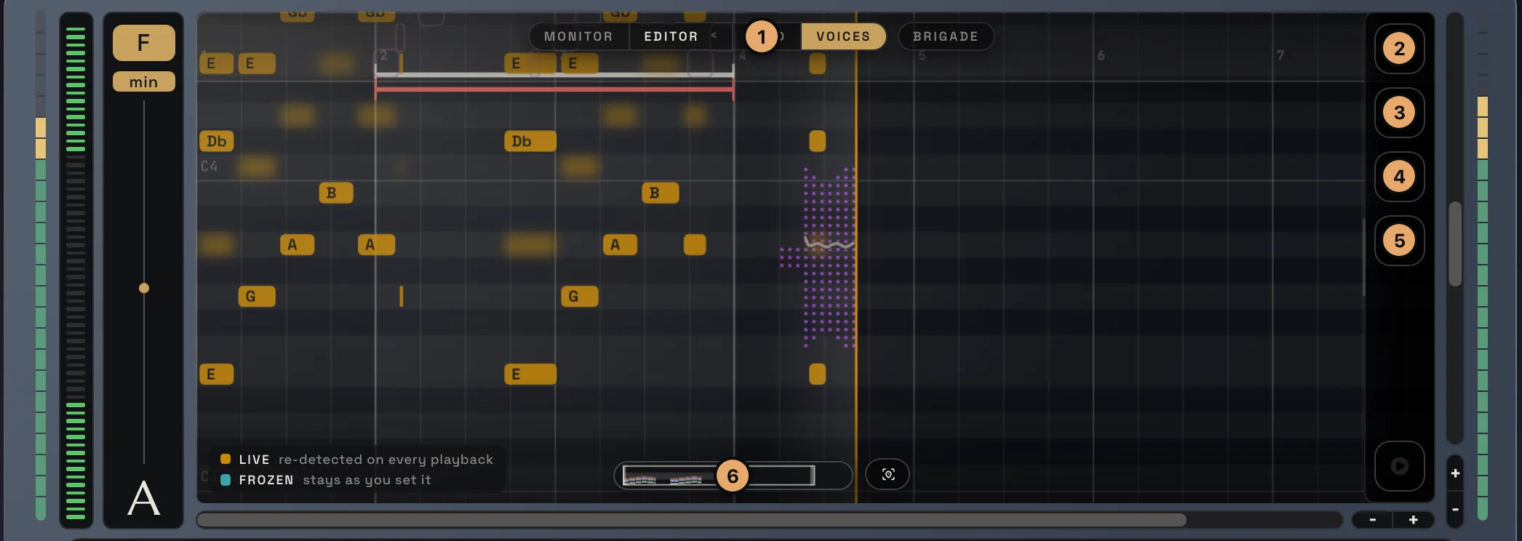Click the small chevron beside EDITOR
This screenshot has width=1522, height=541.
(714, 36)
